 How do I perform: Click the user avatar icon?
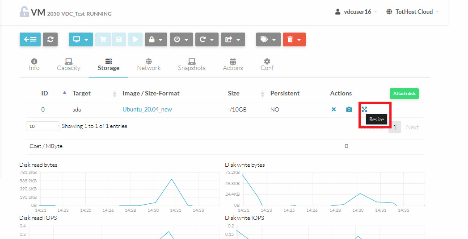tap(337, 12)
